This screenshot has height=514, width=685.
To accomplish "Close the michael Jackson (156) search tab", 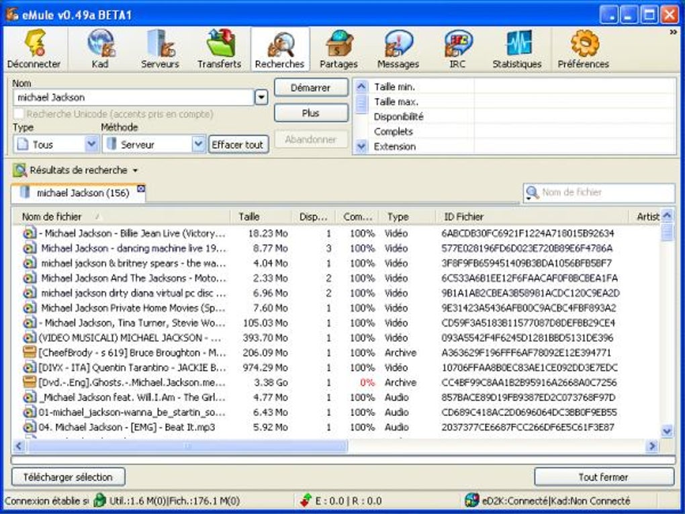I will [140, 188].
